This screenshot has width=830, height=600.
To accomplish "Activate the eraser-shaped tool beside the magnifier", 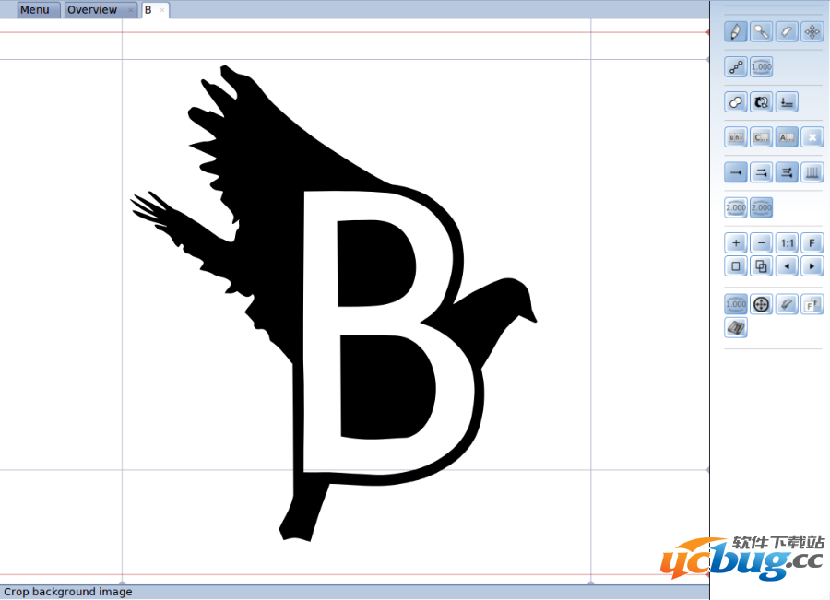I will [x=787, y=31].
